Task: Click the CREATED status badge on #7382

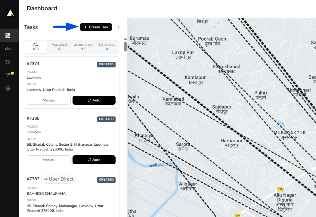Action: [x=106, y=179]
